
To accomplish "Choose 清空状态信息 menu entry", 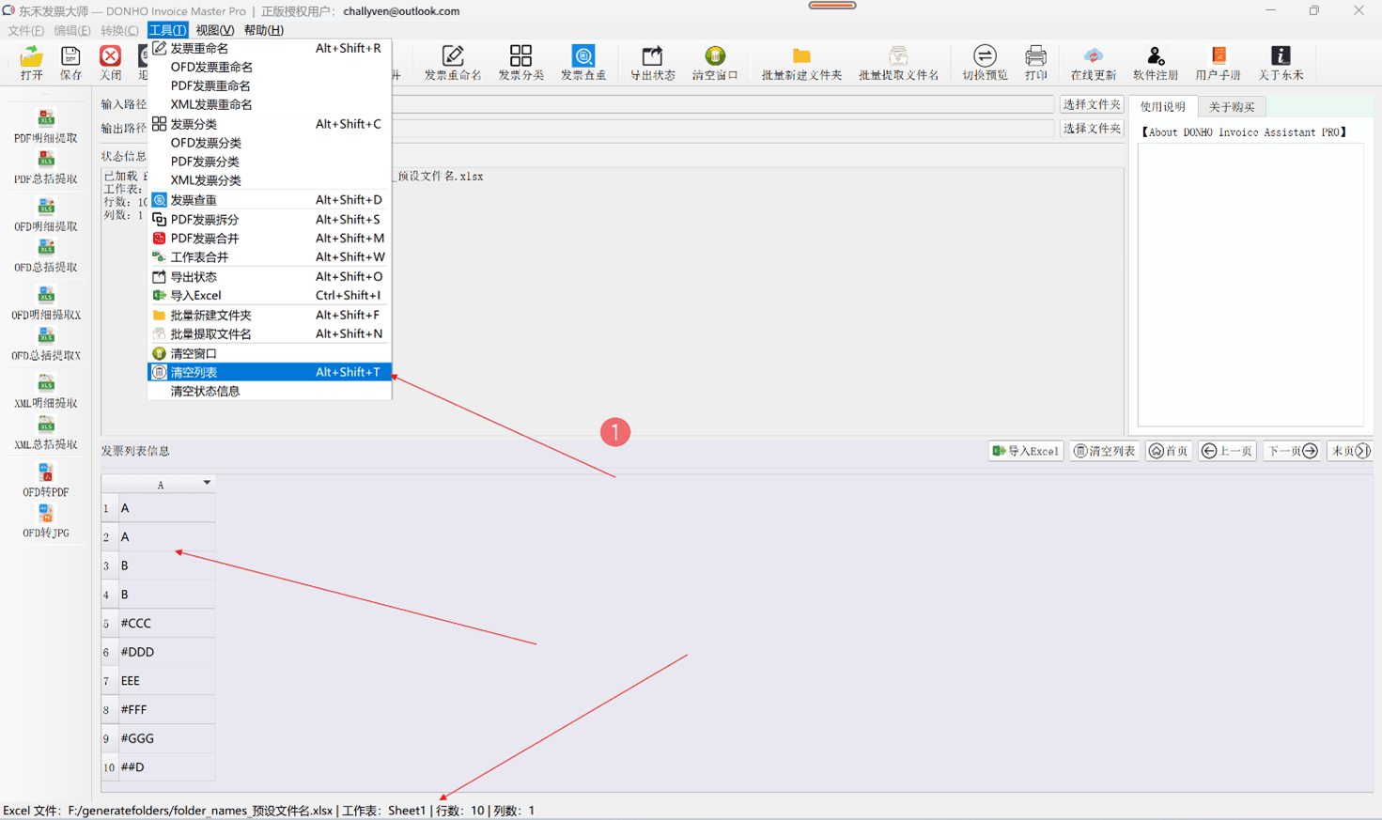I will click(270, 391).
